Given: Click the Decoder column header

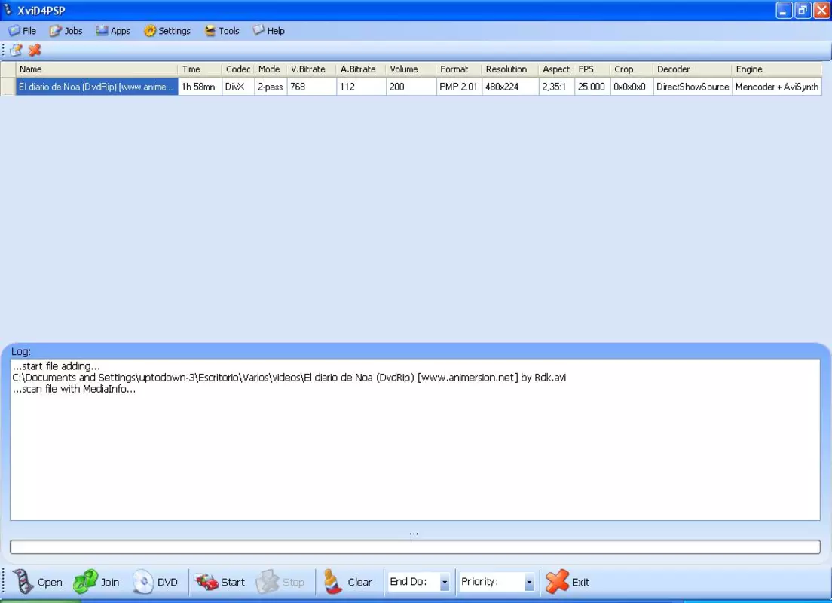Looking at the screenshot, I should tap(693, 69).
